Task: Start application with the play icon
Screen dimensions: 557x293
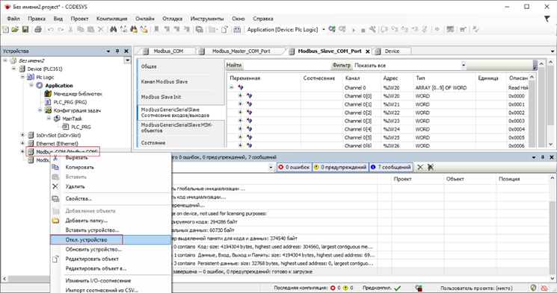Action: (x=354, y=30)
